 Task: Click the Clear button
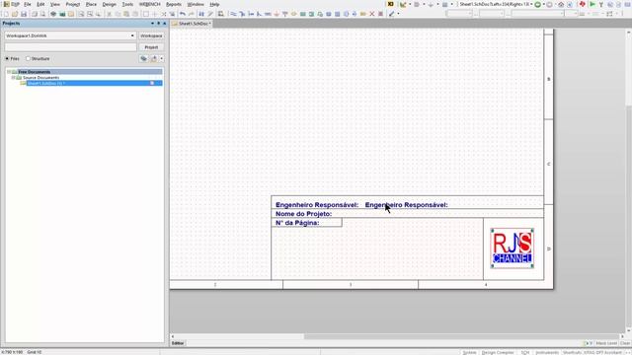[625, 343]
